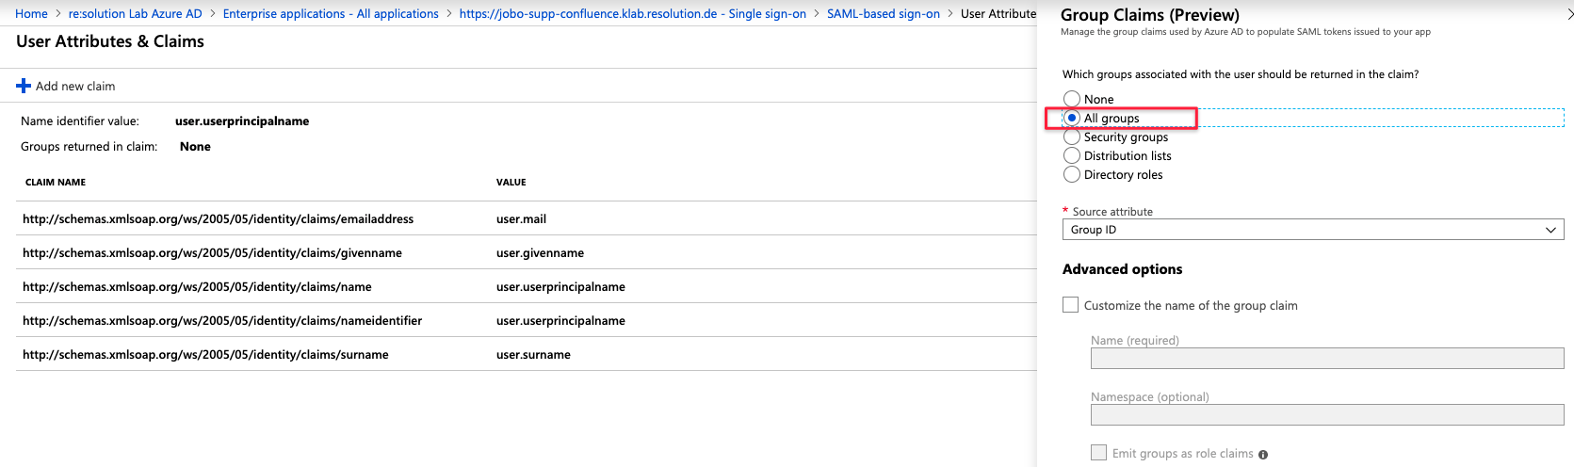Tick the Emit groups as role claims checkbox
Viewport: 1574px width, 467px height.
point(1098,453)
